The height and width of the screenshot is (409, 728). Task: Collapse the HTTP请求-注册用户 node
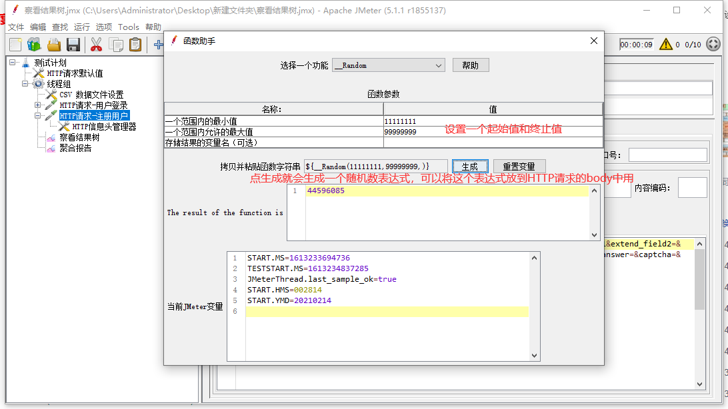[x=37, y=116]
